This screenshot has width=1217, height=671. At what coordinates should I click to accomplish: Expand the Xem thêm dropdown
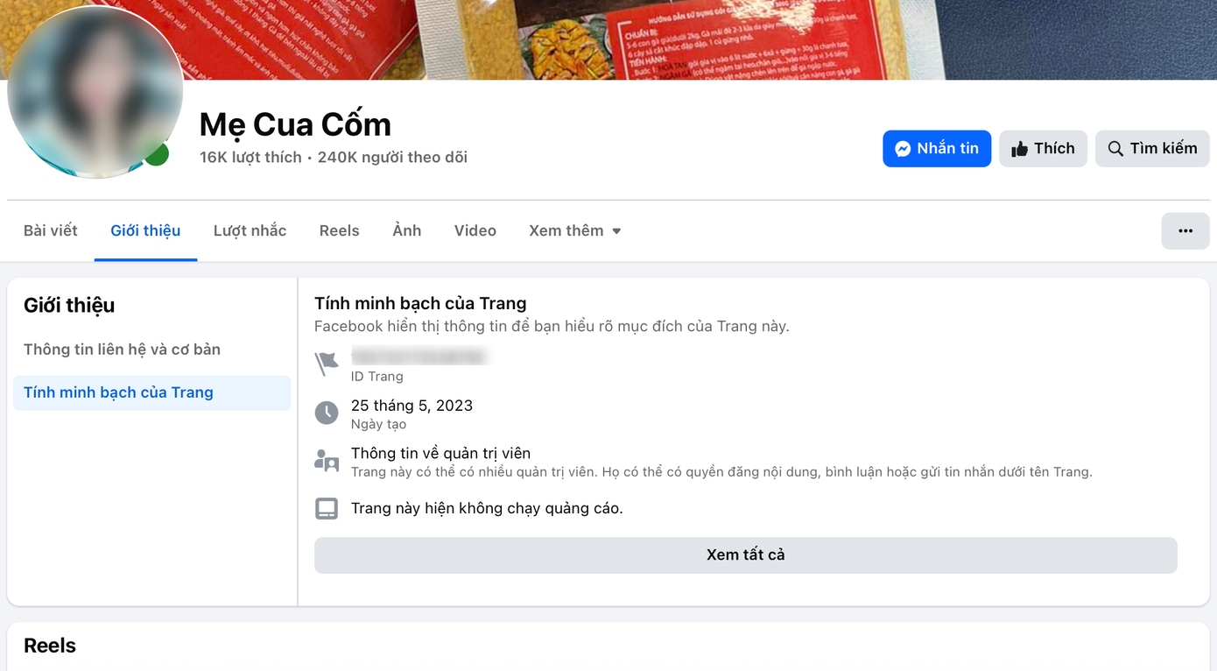575,231
